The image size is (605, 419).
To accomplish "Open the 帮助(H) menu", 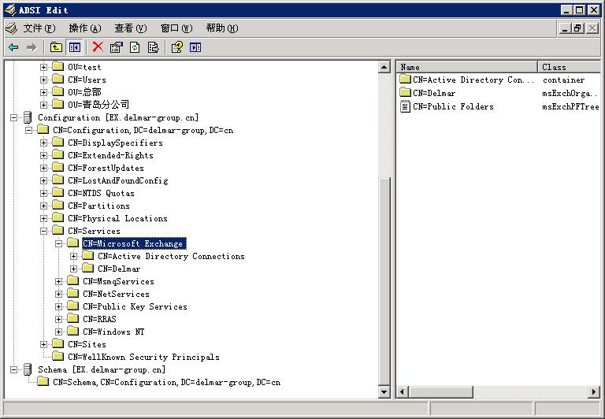I will [222, 28].
